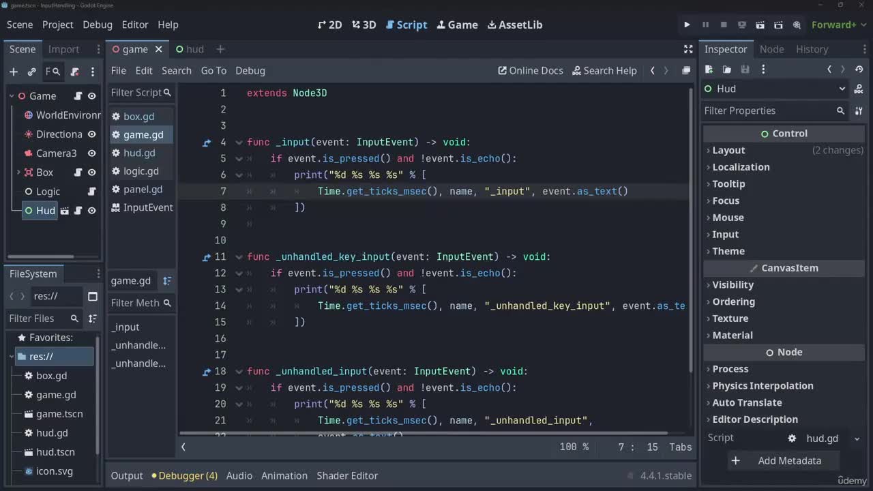Hide the Hud node
873x491 pixels.
point(91,211)
